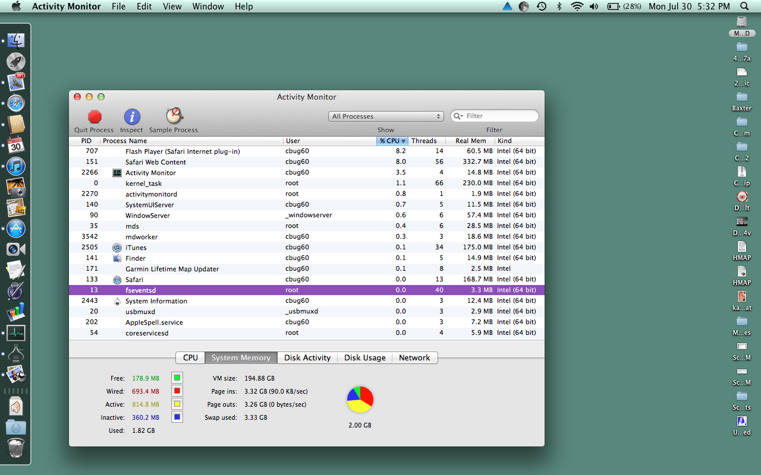Viewport: 761px width, 475px height.
Task: Open FaceTime camera icon in Dock
Action: click(x=16, y=249)
